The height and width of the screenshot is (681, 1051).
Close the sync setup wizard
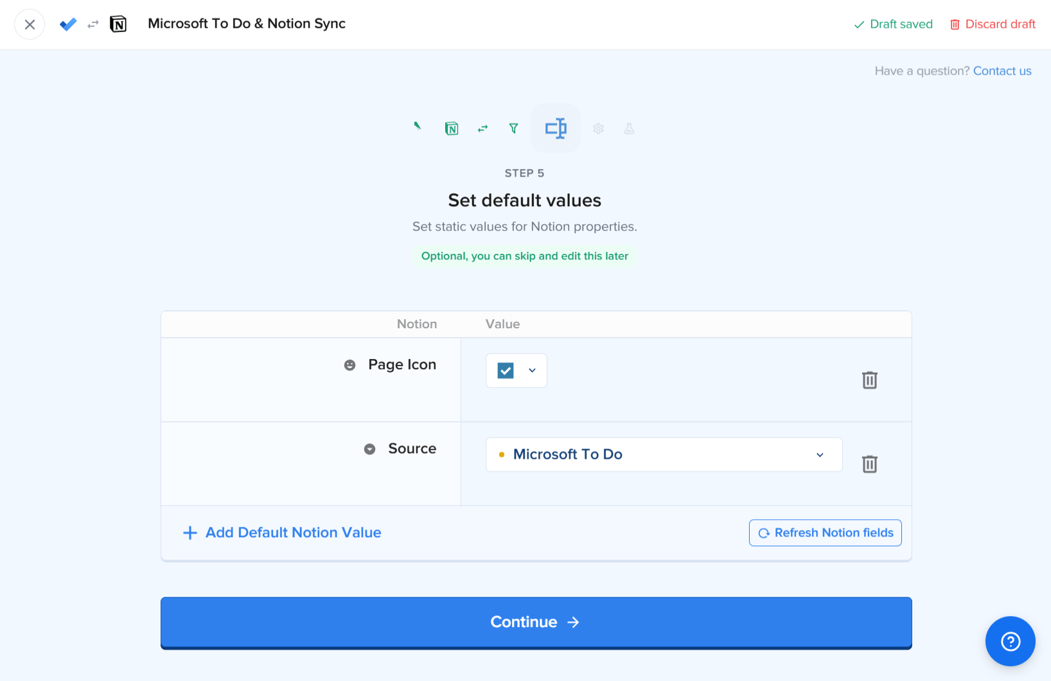[30, 24]
